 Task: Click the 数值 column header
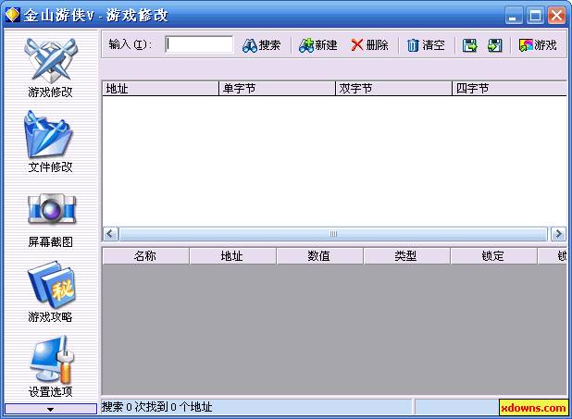[x=319, y=255]
